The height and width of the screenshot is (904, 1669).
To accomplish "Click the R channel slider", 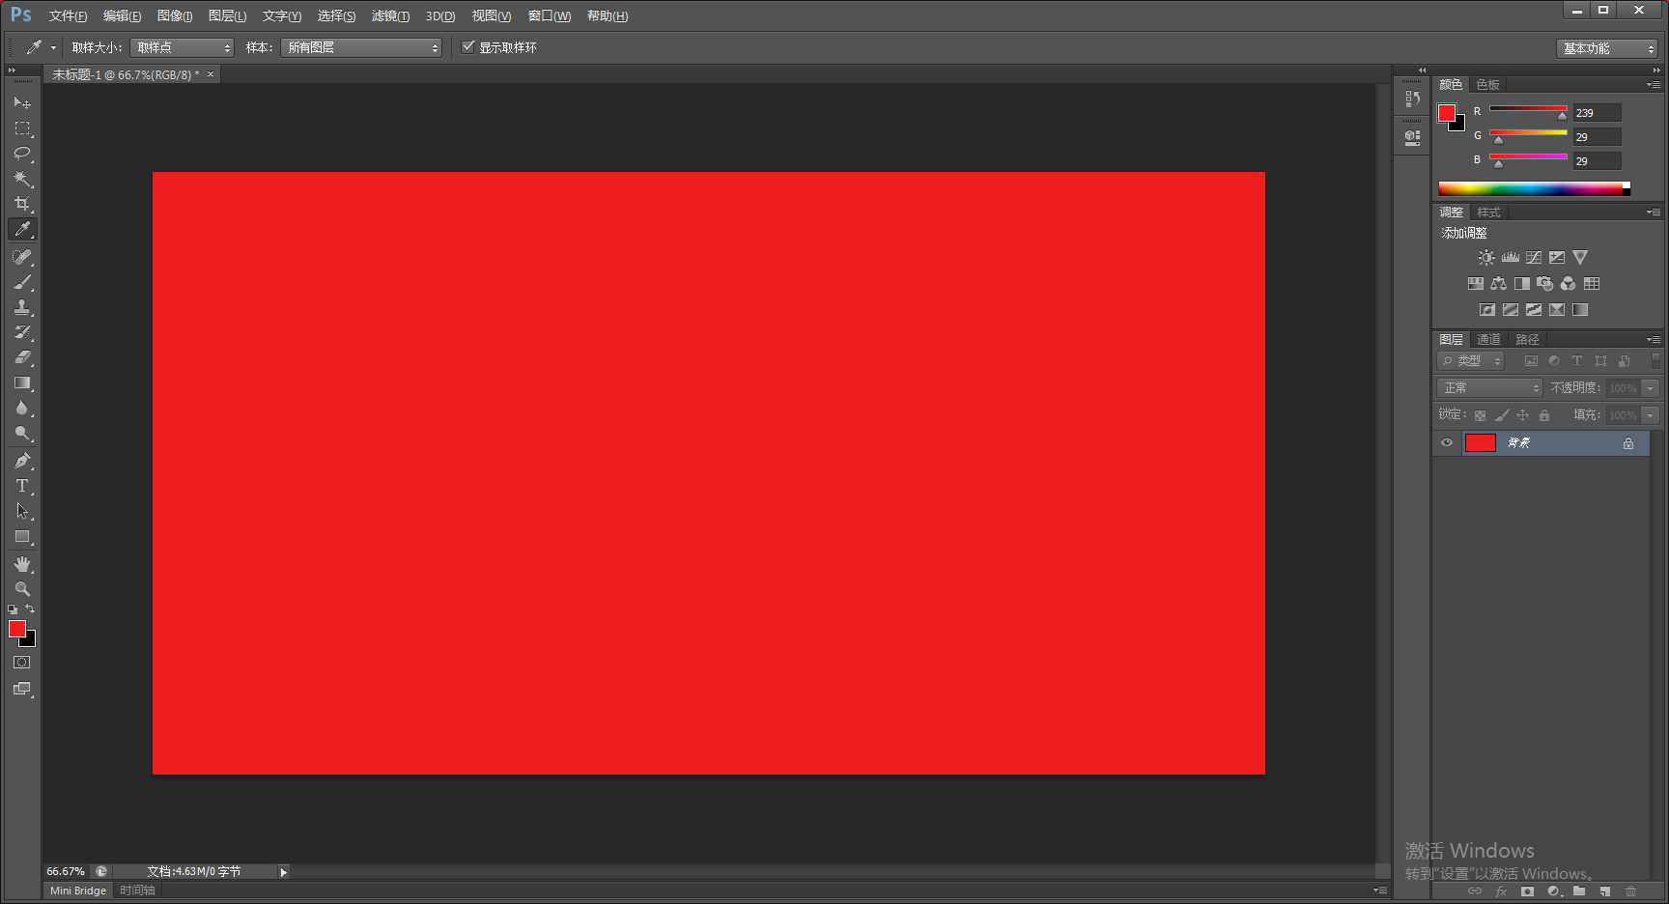I will 1528,110.
